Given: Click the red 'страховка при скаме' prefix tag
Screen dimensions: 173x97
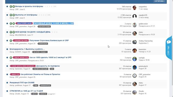Looking at the screenshot, I should (x=21, y=40).
